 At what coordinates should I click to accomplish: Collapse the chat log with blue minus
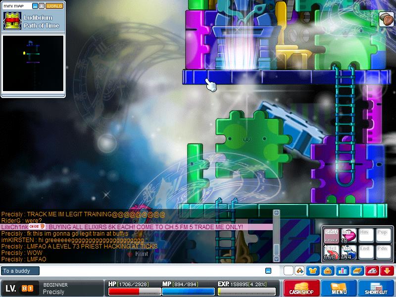pyautogui.click(x=268, y=271)
